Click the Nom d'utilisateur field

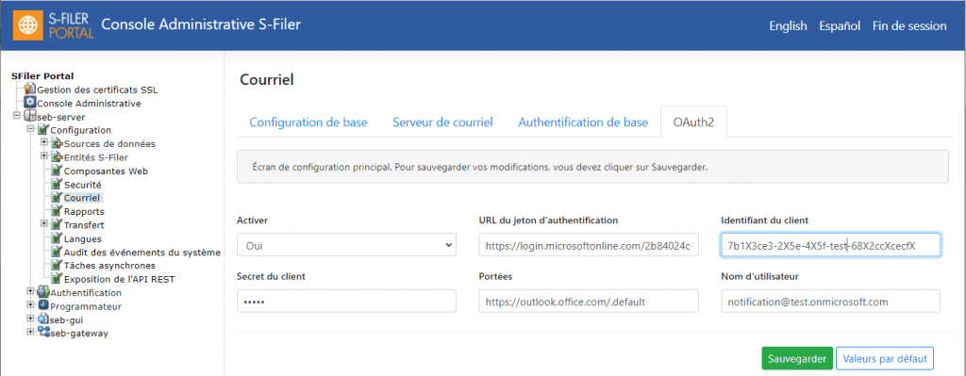coord(830,301)
